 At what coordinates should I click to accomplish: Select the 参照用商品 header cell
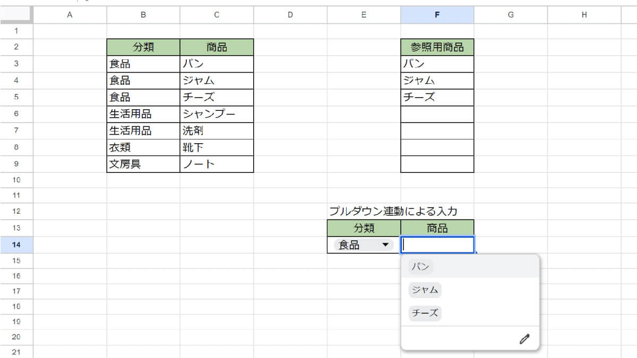[437, 47]
